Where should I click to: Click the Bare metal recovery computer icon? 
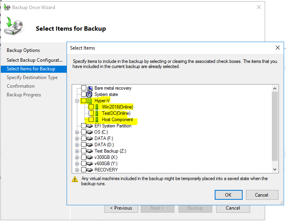pos(89,88)
